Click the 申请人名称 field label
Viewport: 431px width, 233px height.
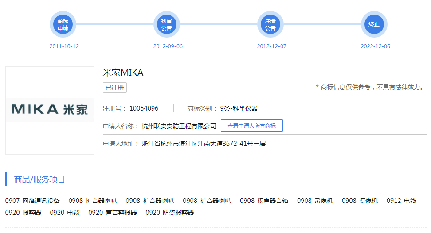(x=121, y=126)
